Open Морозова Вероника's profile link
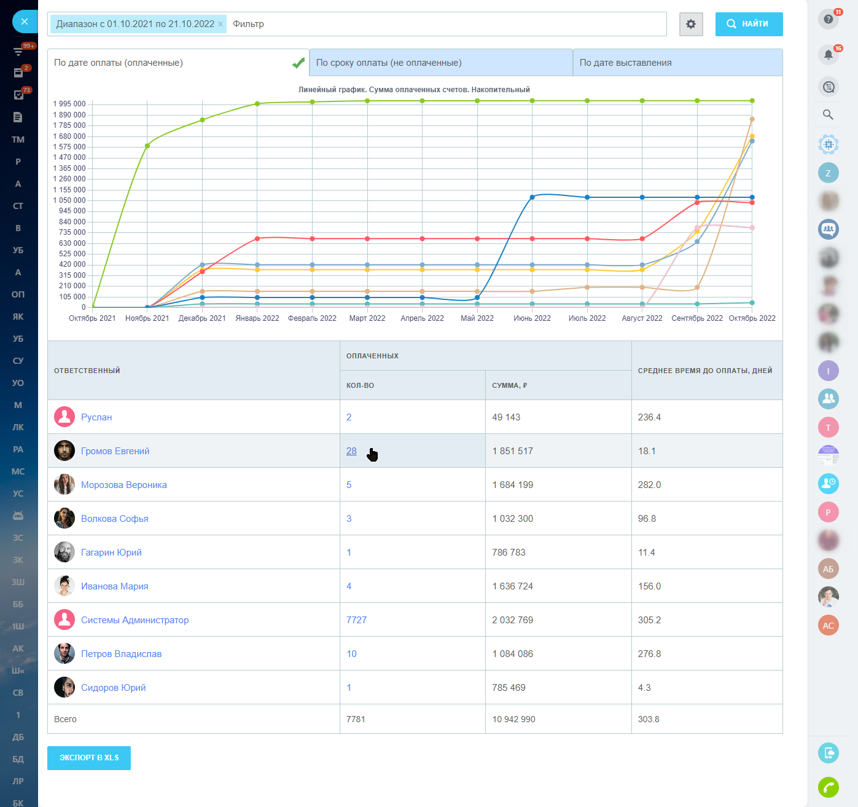The image size is (858, 807). tap(123, 485)
